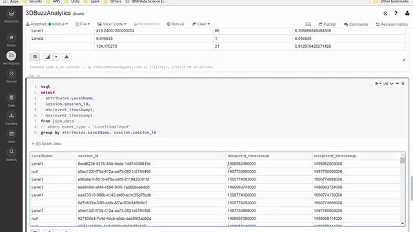The width and height of the screenshot is (413, 232).
Task: Show keyboard shortcuts icon
Action: click(x=308, y=24)
